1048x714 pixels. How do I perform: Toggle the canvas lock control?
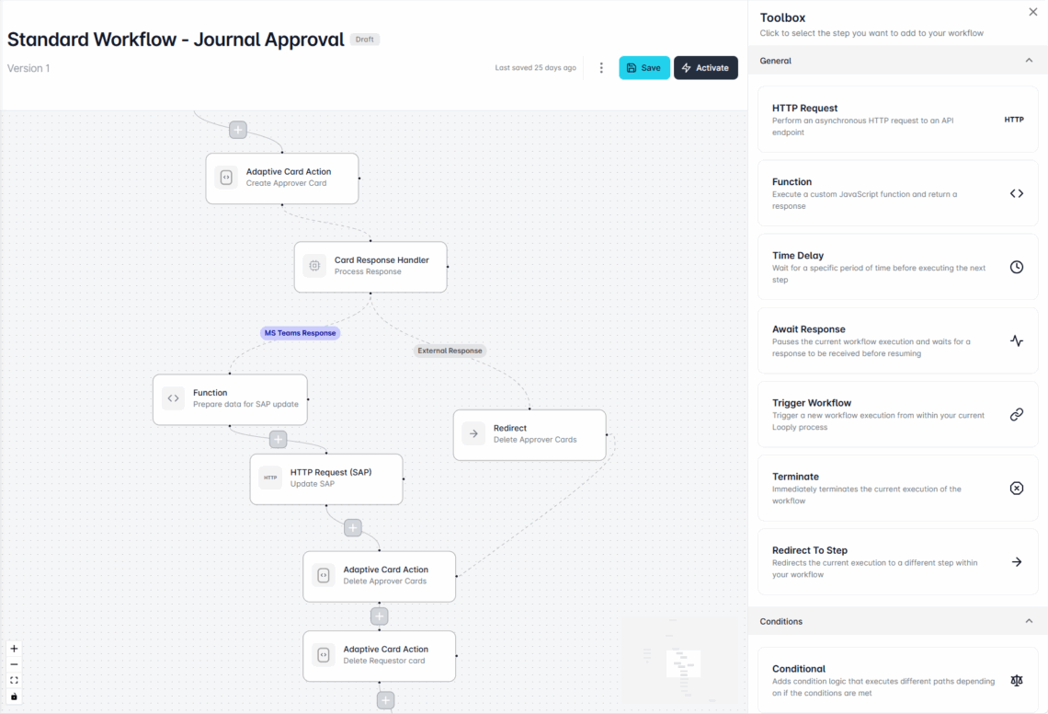[x=14, y=697]
